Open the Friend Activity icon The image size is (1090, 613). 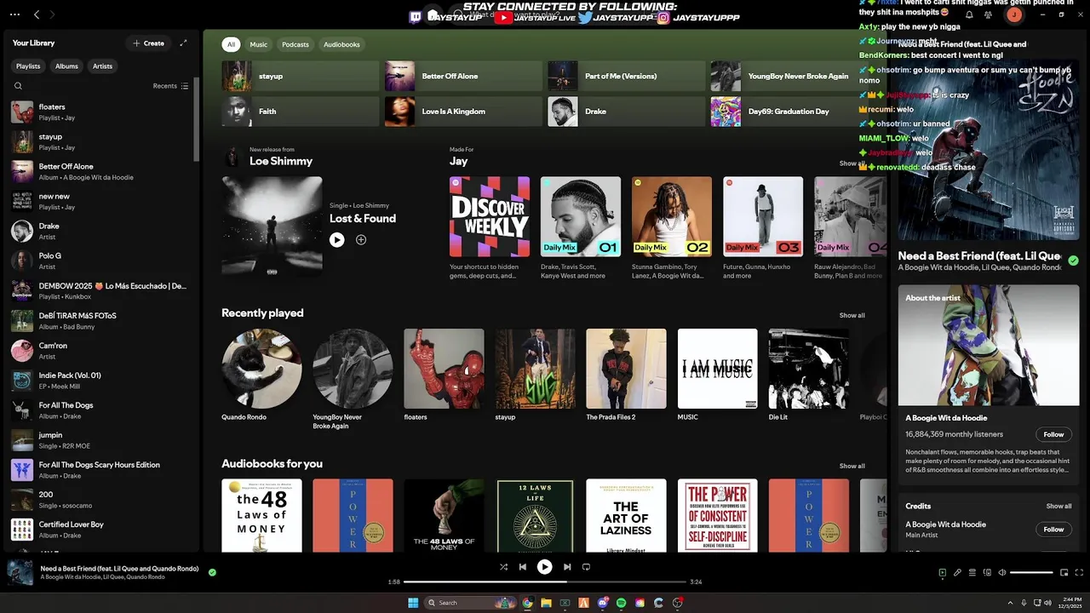coord(988,14)
